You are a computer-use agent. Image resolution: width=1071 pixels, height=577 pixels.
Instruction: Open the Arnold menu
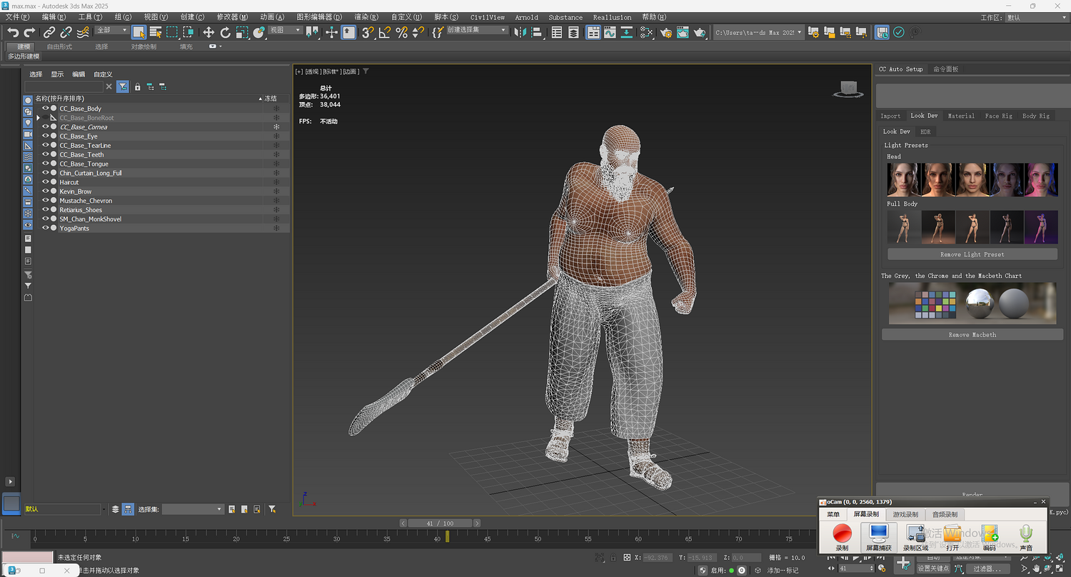tap(527, 17)
